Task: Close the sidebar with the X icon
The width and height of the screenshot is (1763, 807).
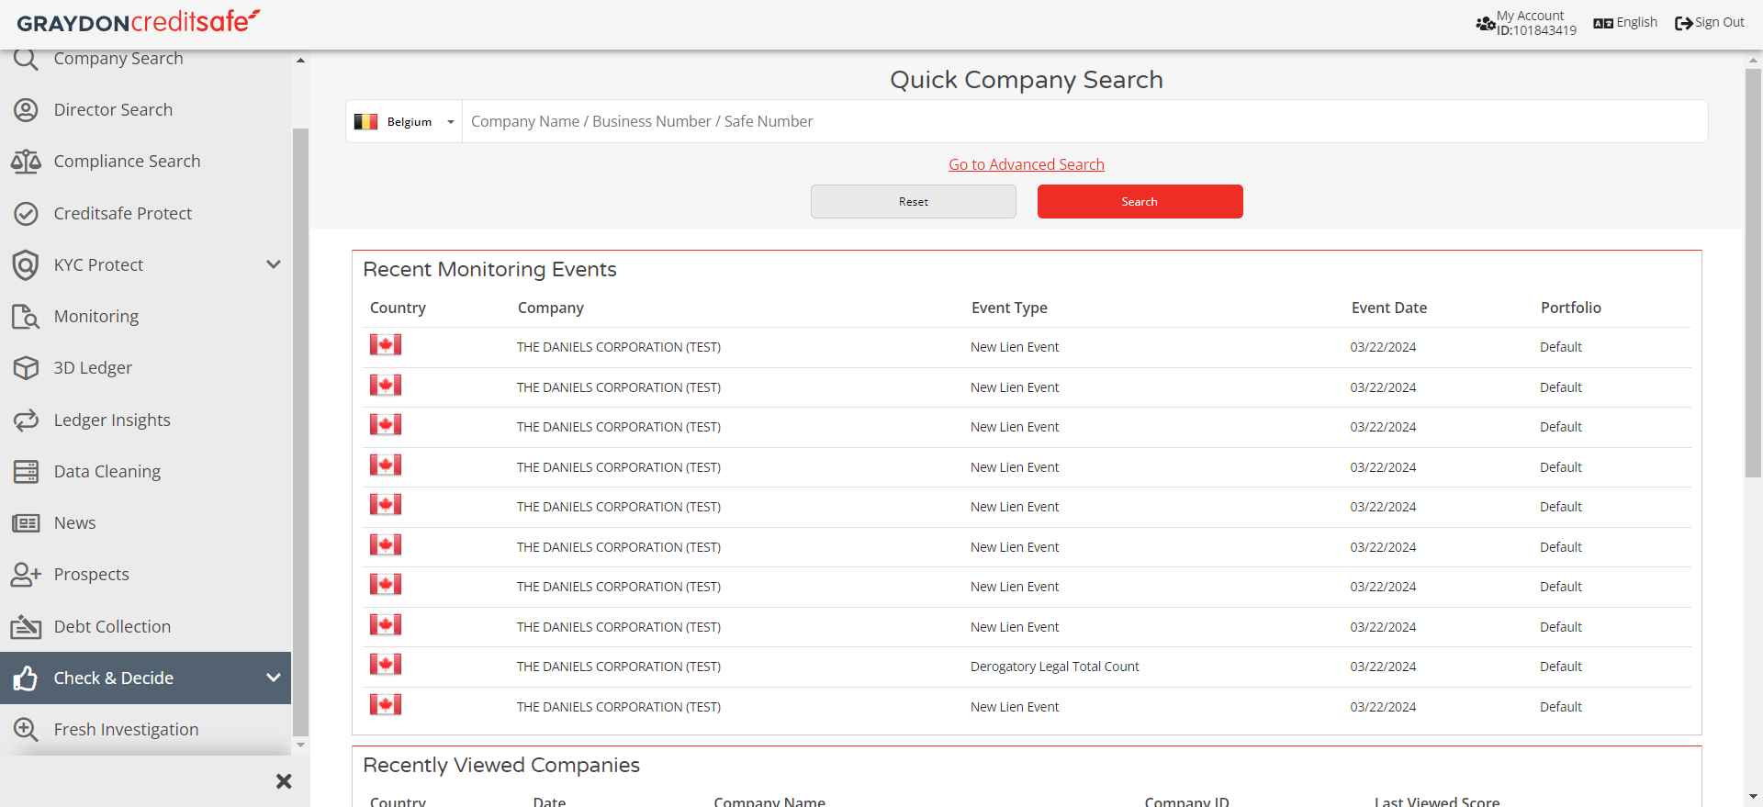Action: tap(284, 781)
